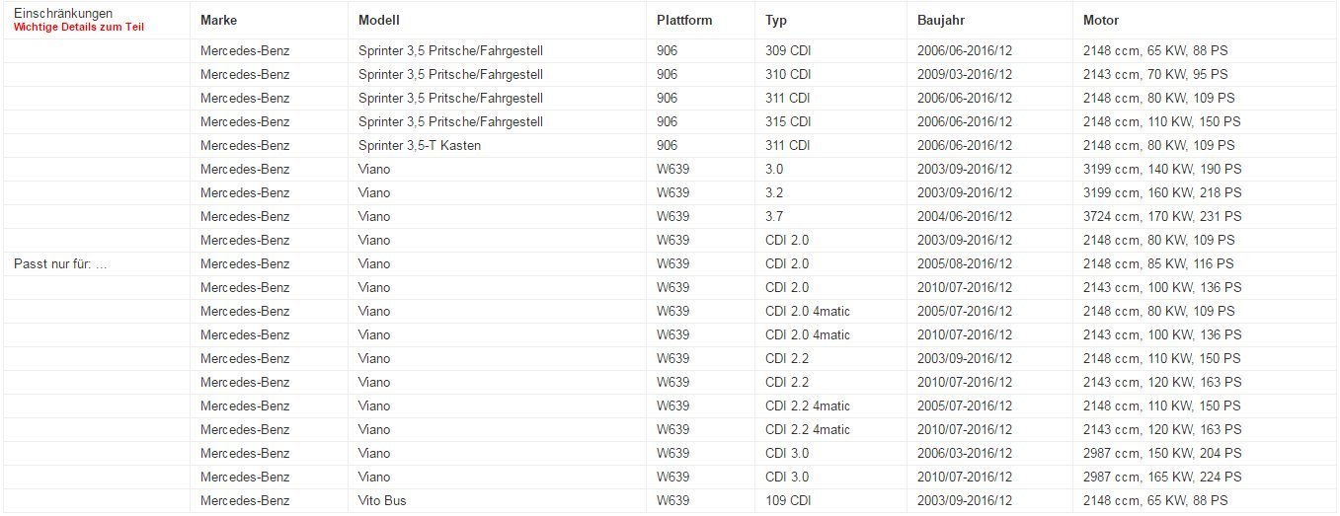Screen dimensions: 1340x516
Task: Expand the 'Passt nur für: ...' restriction text
Action: coord(60,263)
